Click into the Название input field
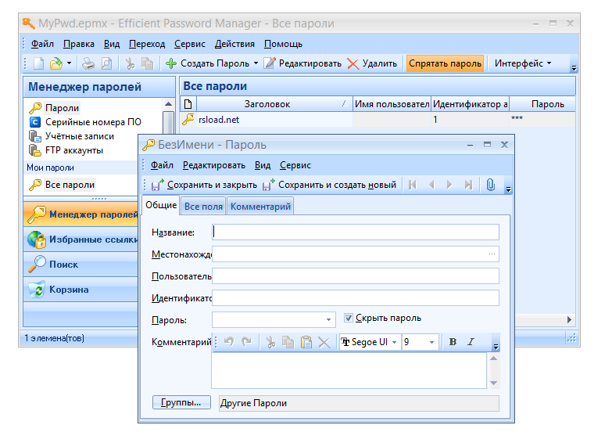612x443 pixels. [x=356, y=232]
